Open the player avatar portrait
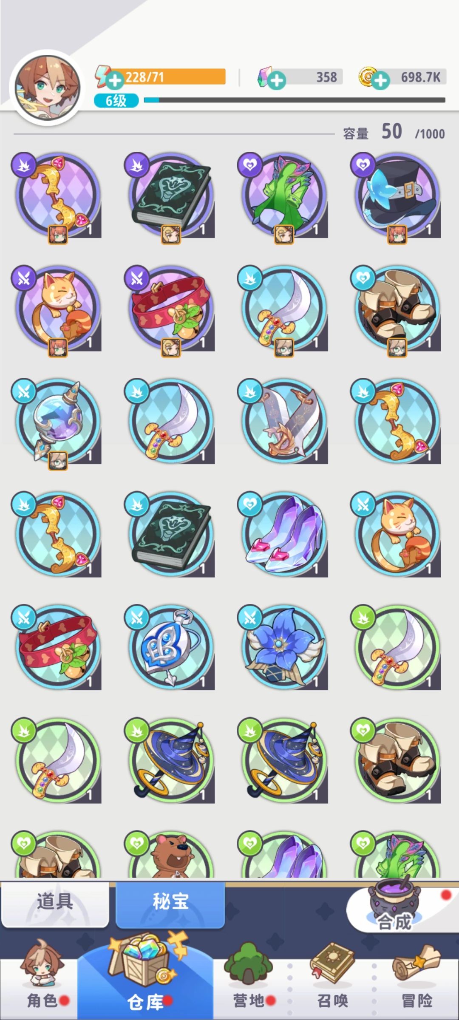 point(47,88)
